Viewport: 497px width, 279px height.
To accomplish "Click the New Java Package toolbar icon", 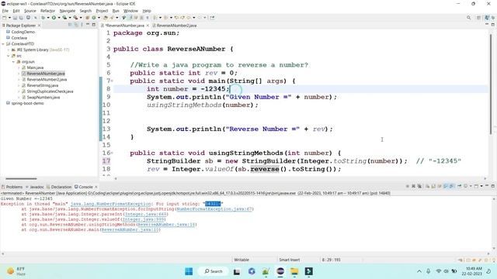I will (x=87, y=18).
